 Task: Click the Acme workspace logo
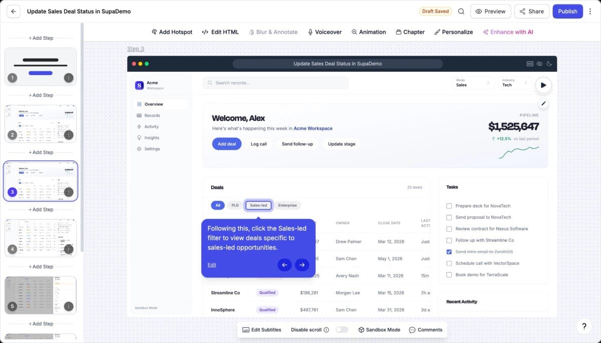pos(139,85)
